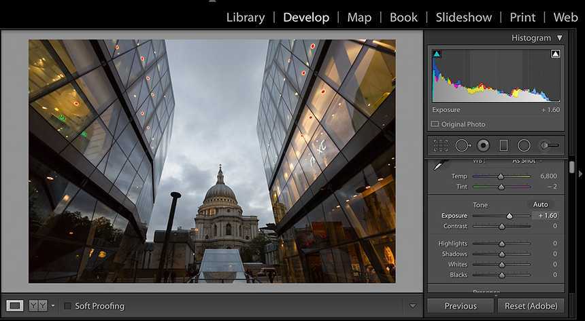This screenshot has height=321, width=585.
Task: Switch to Loupe view mode
Action: click(x=15, y=306)
